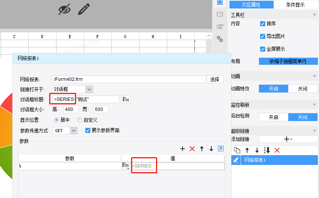Select the 自定义 position radio button
The width and height of the screenshot is (319, 198).
click(x=80, y=120)
